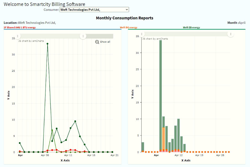Select the Weft EB energy label
This screenshot has height=167, width=250.
coord(191,27)
